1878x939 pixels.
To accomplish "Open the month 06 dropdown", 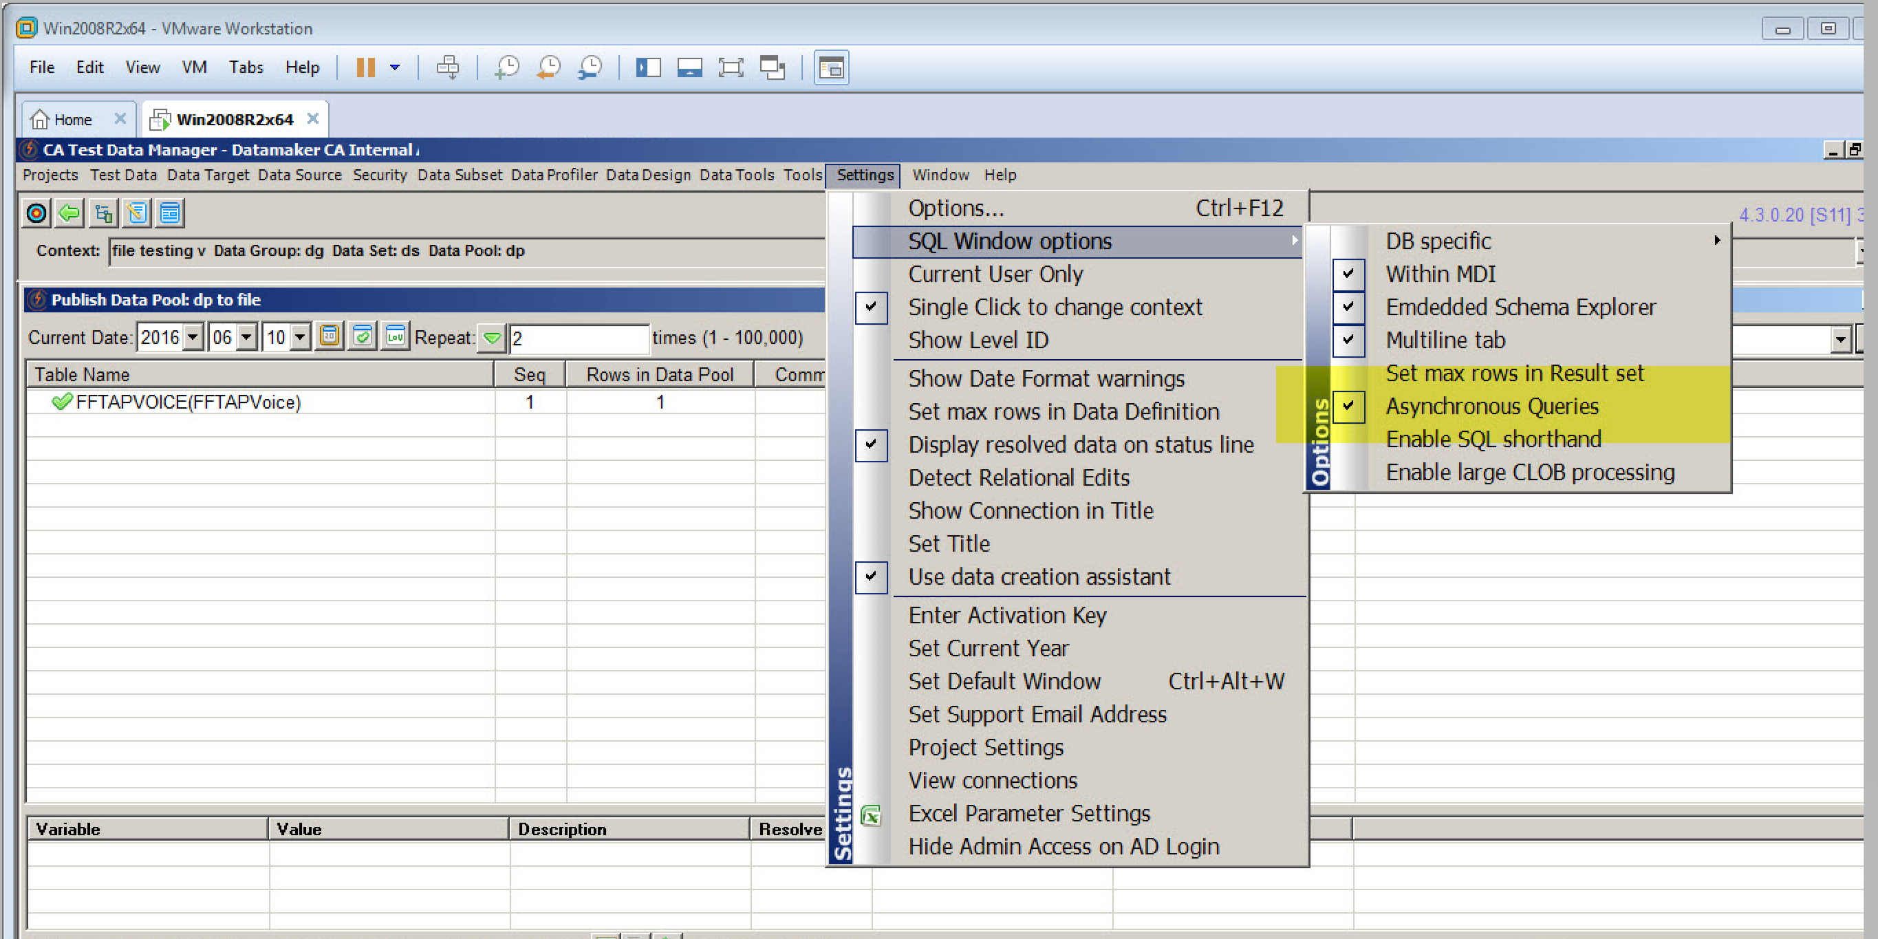I will pos(246,338).
